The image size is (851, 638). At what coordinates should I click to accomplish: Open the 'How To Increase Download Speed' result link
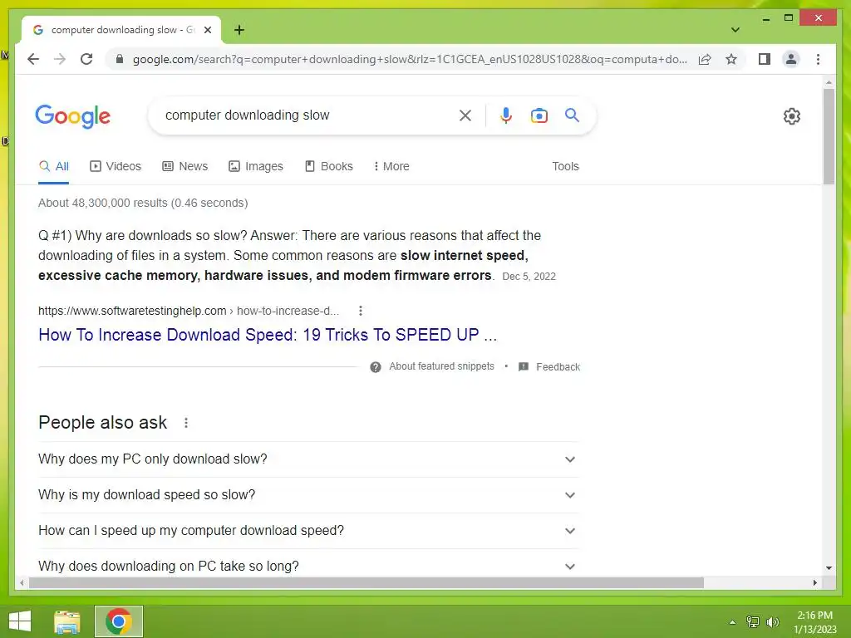(268, 335)
